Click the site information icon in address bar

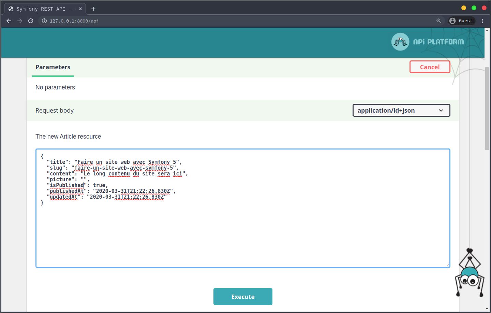[44, 21]
